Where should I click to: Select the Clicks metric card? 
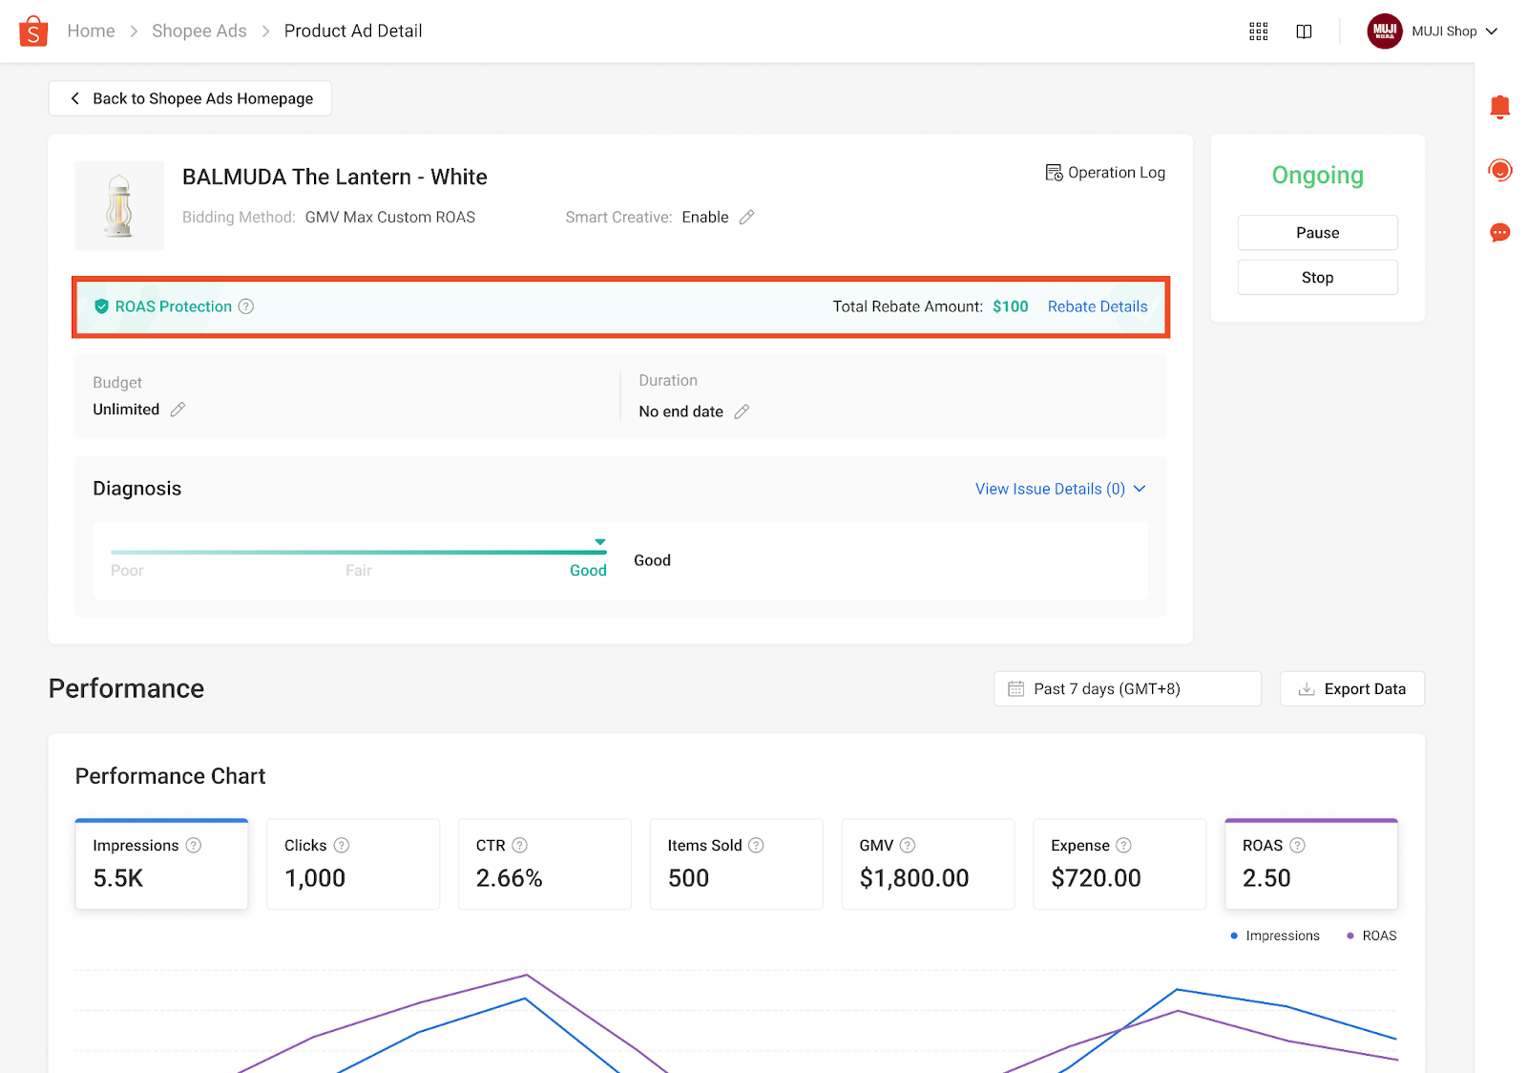pyautogui.click(x=353, y=864)
